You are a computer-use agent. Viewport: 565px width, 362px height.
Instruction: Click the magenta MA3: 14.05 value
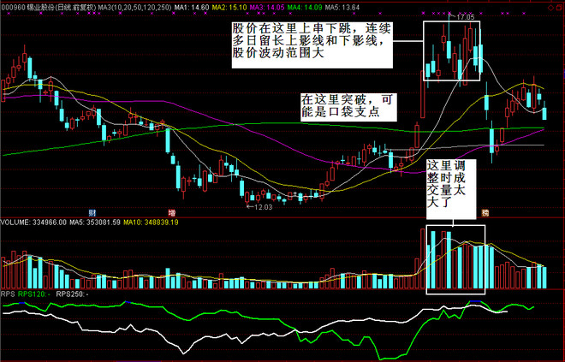(266, 7)
